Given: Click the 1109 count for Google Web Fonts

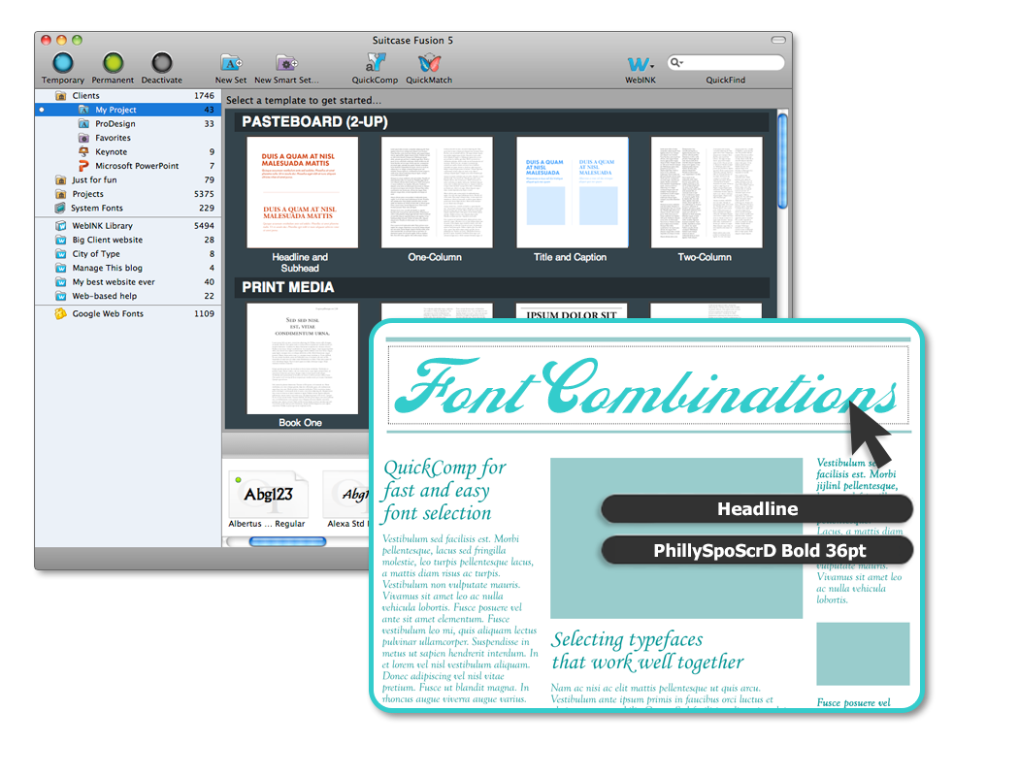Looking at the screenshot, I should point(204,313).
